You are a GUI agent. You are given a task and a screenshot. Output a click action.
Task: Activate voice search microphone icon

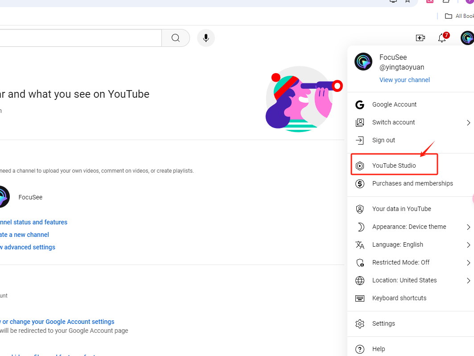point(206,38)
